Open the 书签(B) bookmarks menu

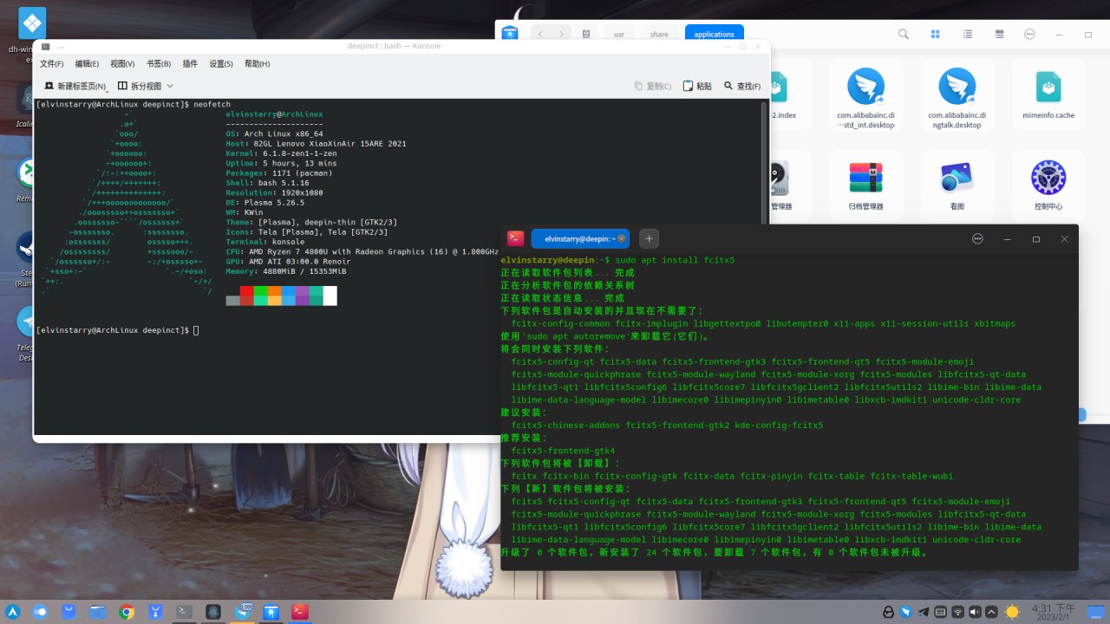(x=158, y=64)
